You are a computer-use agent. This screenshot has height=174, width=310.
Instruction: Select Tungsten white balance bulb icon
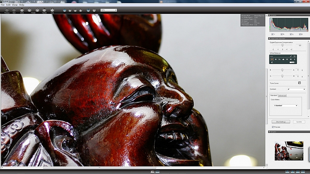tap(287, 59)
